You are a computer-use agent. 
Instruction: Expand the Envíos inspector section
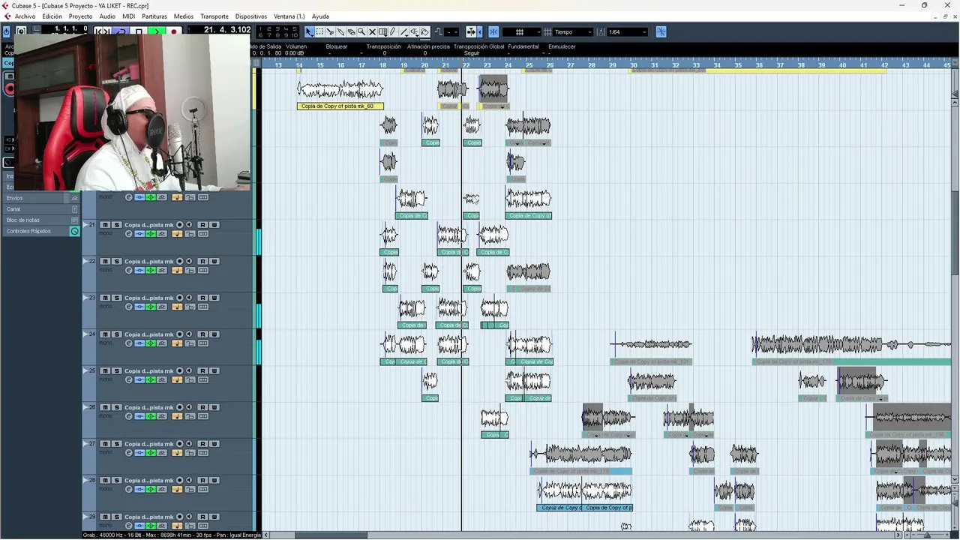[40, 198]
